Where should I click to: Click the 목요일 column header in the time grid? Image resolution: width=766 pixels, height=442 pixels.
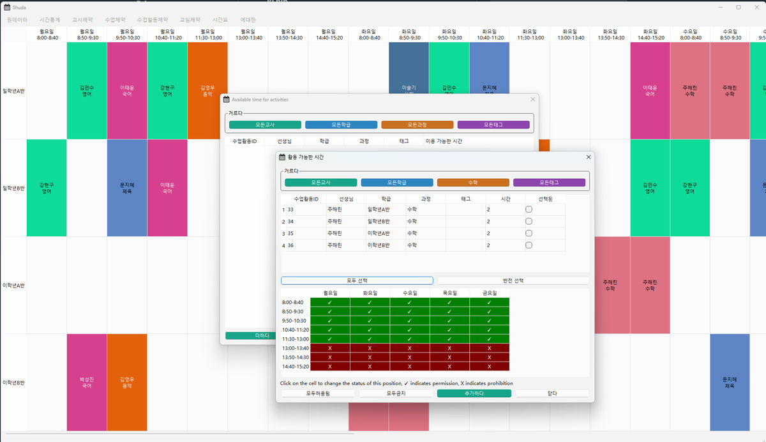tap(449, 293)
